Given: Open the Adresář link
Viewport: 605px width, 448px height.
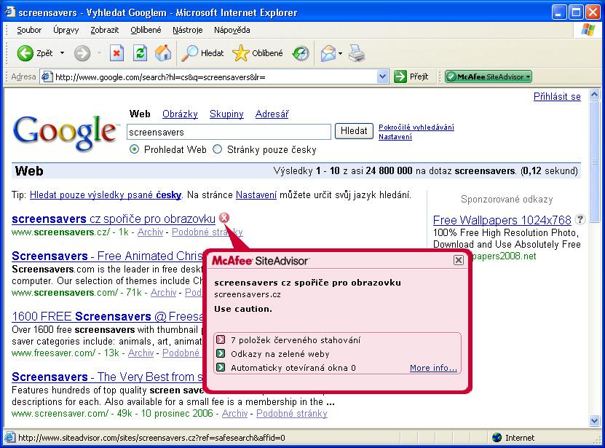Looking at the screenshot, I should [272, 114].
